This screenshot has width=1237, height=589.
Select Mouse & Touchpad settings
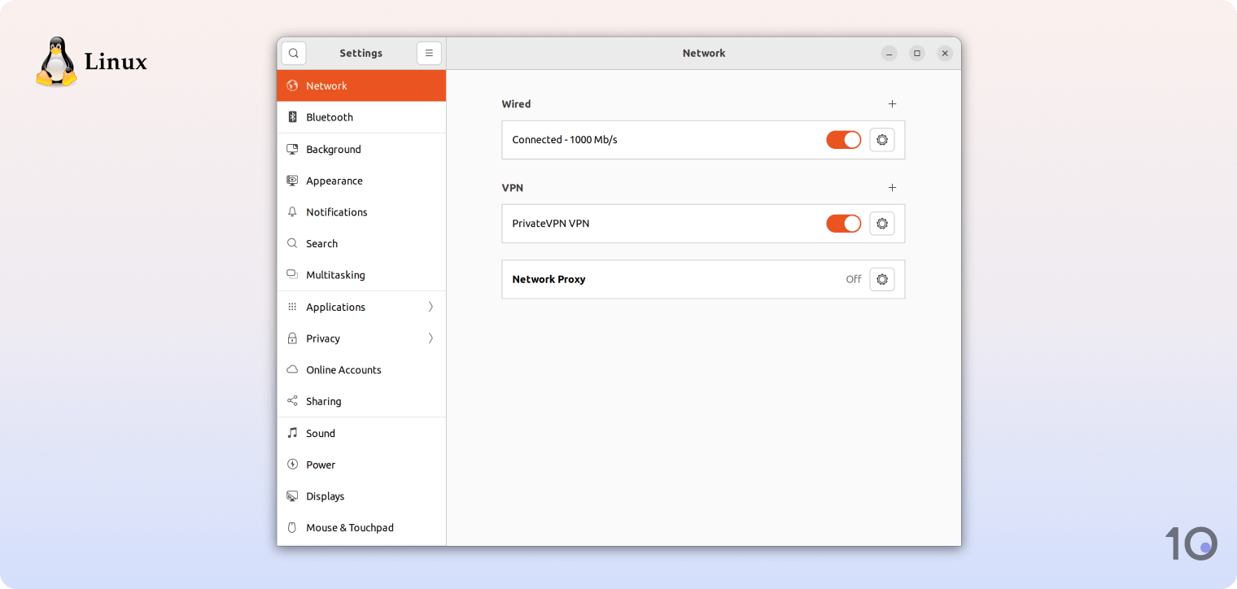(361, 527)
